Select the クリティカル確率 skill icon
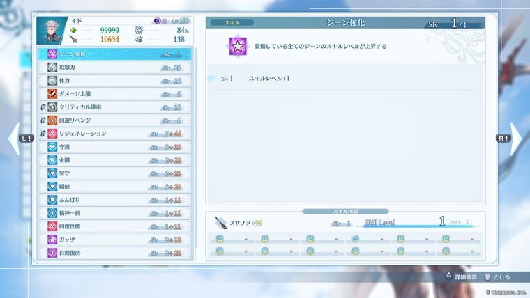Image resolution: width=530 pixels, height=298 pixels. [x=52, y=107]
